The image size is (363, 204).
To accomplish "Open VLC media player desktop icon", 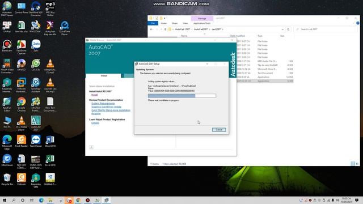I will coord(22,124).
